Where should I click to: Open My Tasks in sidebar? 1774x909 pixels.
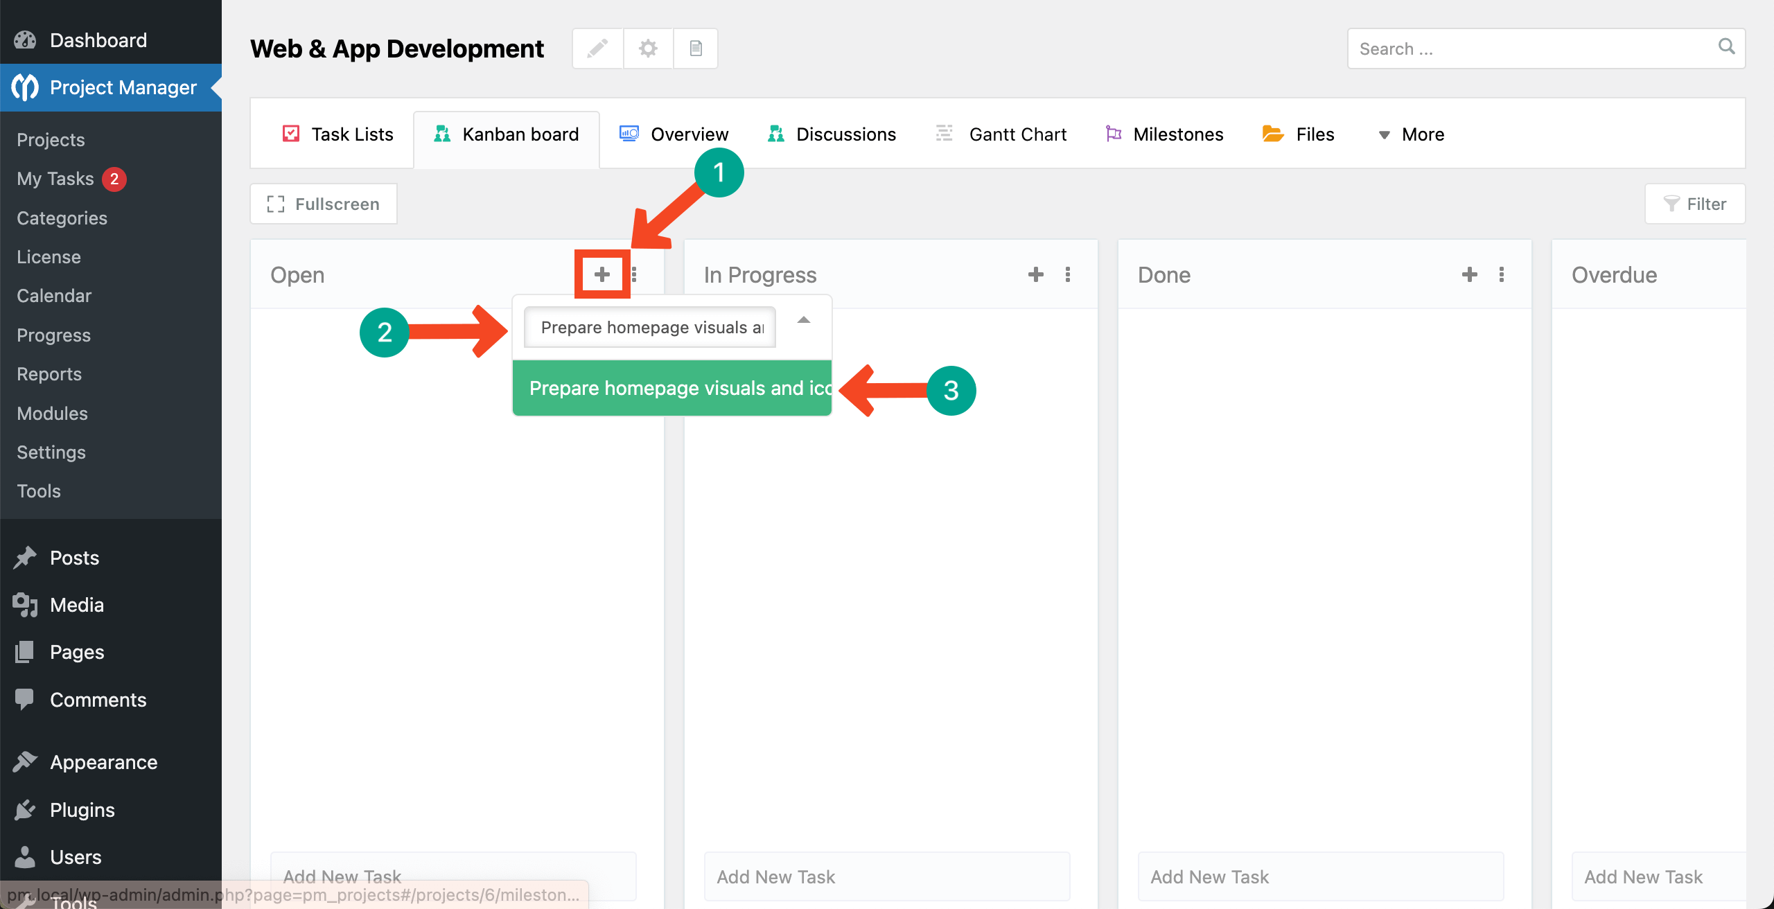coord(55,179)
